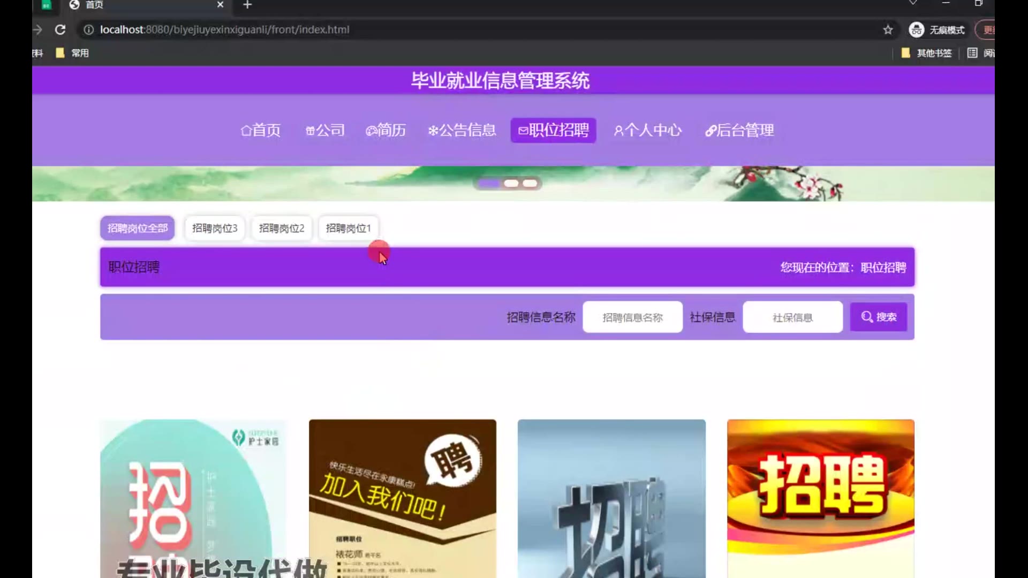Open 公司 navigation item
The height and width of the screenshot is (578, 1028).
pyautogui.click(x=325, y=130)
